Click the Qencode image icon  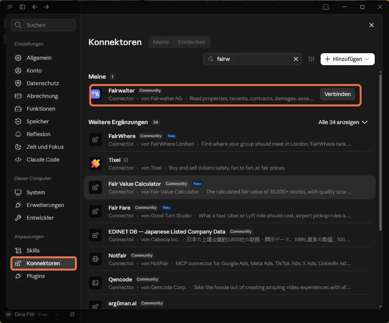click(x=95, y=283)
